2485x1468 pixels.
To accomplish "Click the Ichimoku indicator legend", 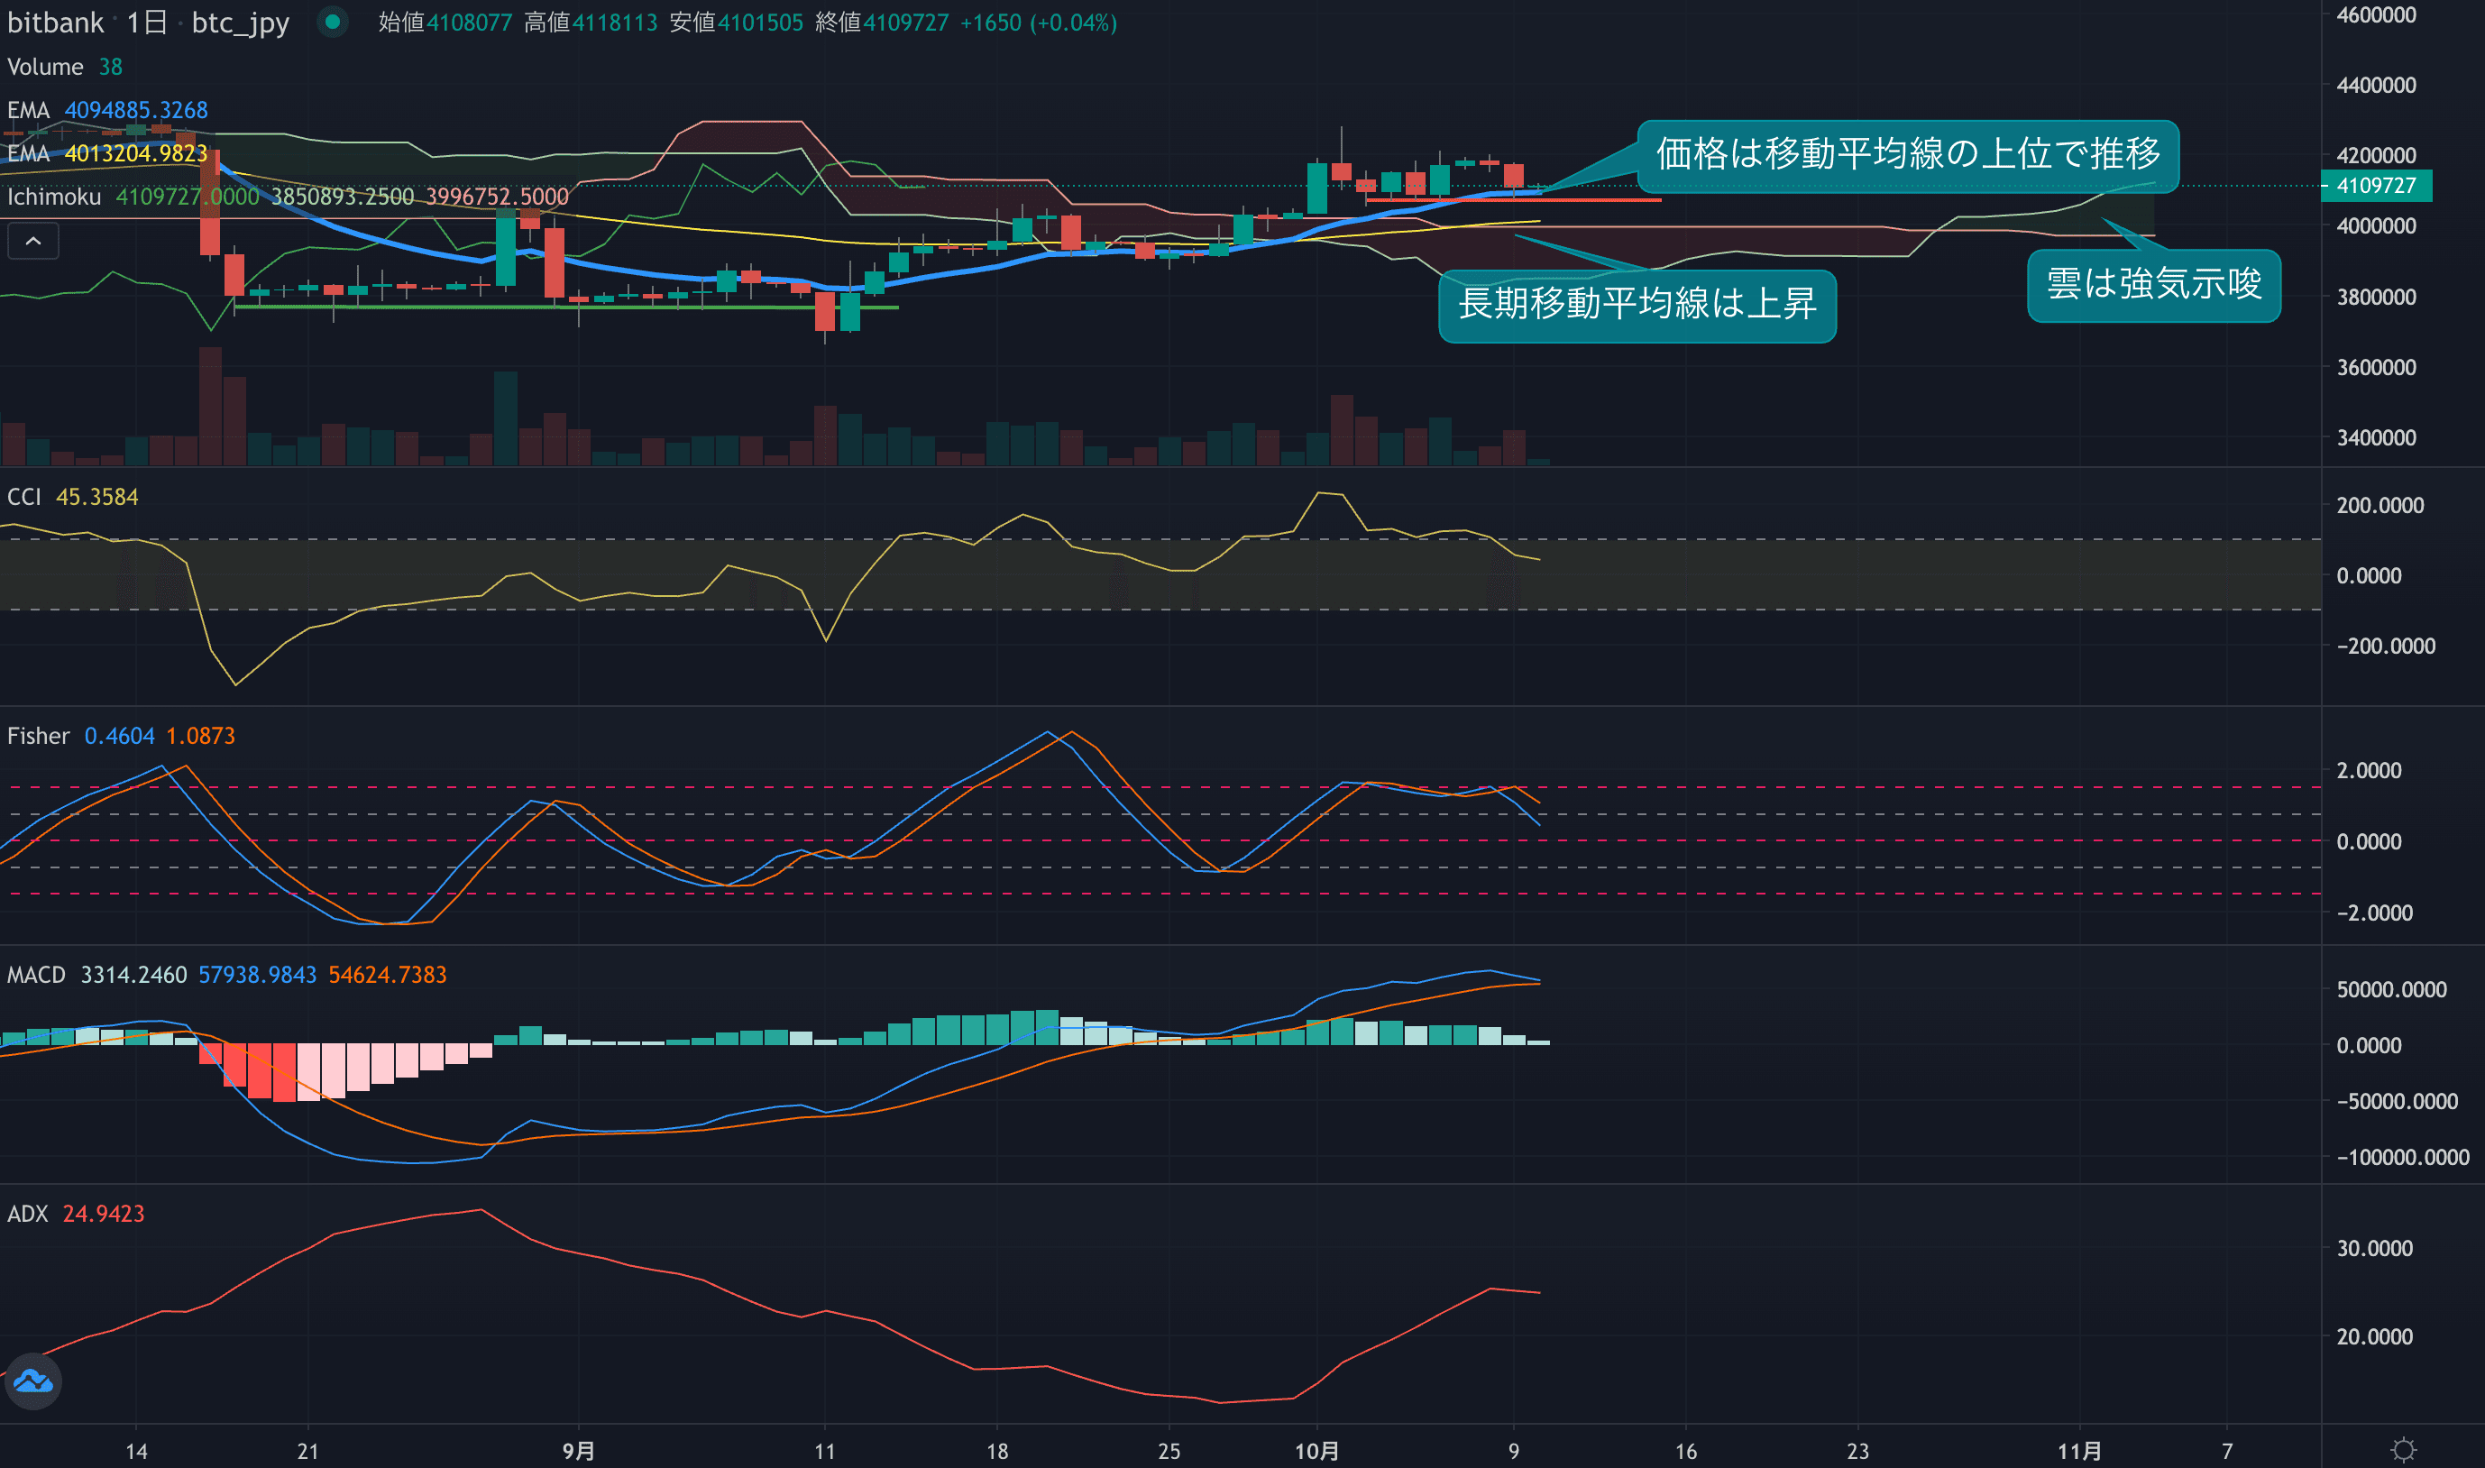I will coord(54,197).
